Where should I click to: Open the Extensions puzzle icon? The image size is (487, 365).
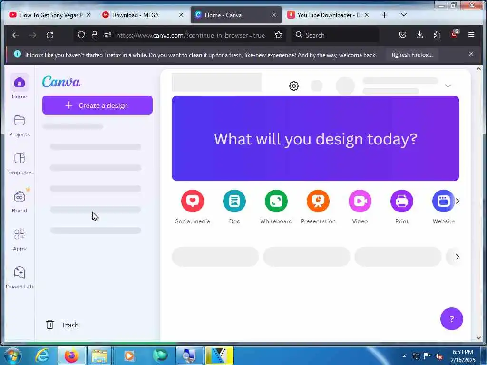click(437, 35)
